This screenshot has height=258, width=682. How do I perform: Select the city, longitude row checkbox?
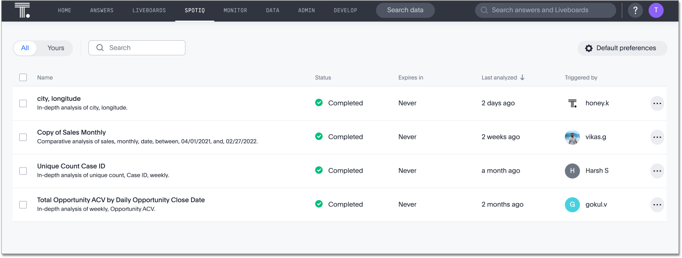pyautogui.click(x=23, y=103)
